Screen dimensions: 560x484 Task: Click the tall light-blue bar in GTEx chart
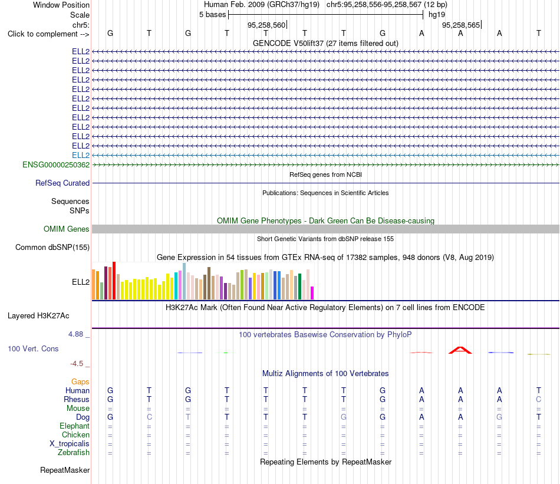click(x=185, y=281)
